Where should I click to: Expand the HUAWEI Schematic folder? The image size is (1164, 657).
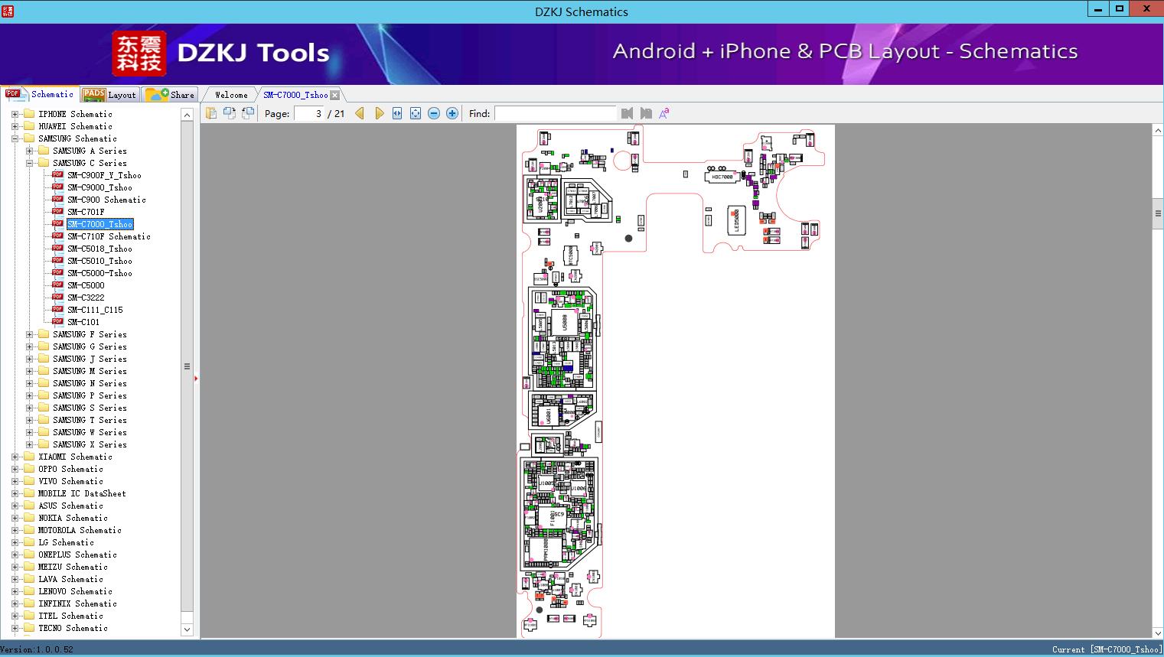click(x=15, y=126)
